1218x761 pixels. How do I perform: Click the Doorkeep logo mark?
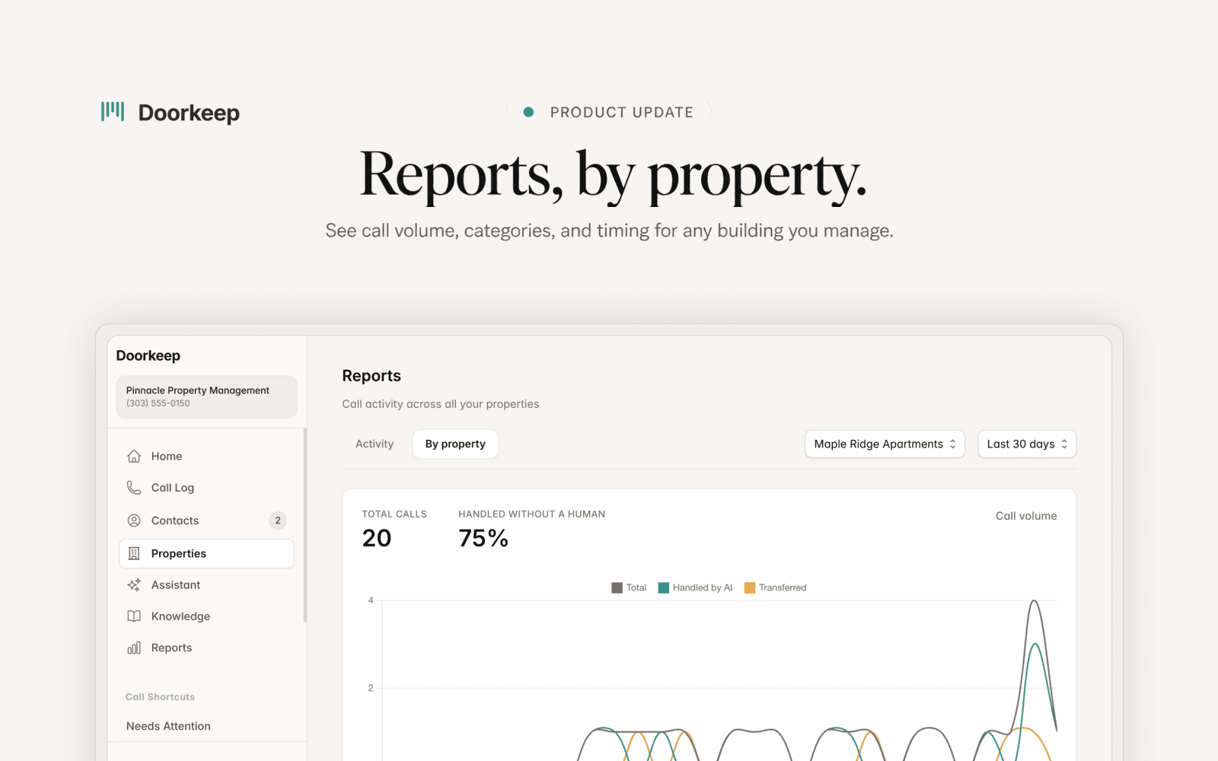[113, 112]
